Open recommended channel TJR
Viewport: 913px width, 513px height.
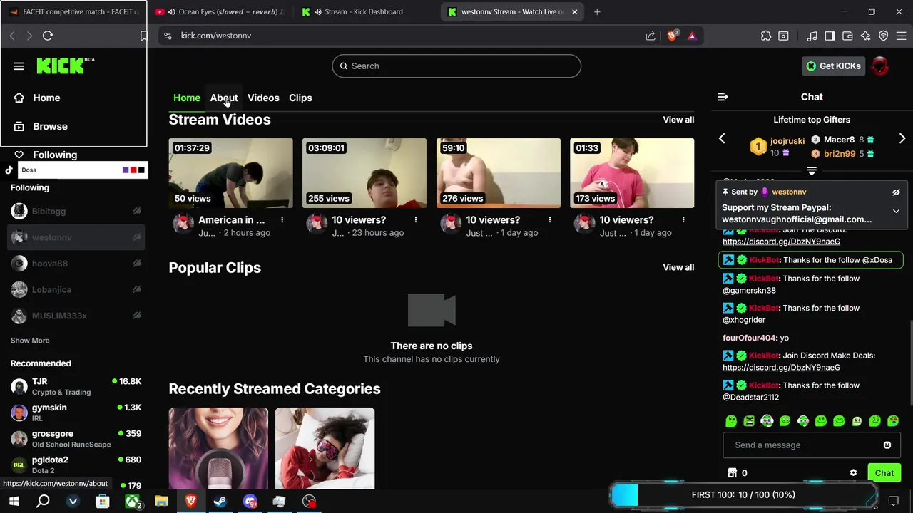pos(76,387)
